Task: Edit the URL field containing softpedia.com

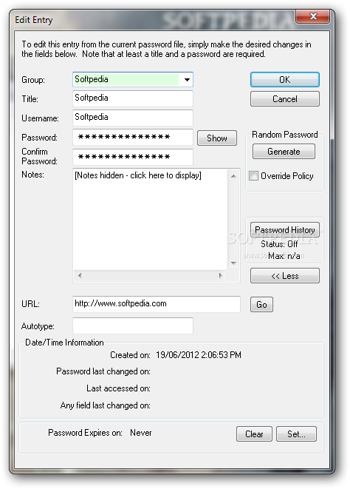Action: pyautogui.click(x=157, y=304)
